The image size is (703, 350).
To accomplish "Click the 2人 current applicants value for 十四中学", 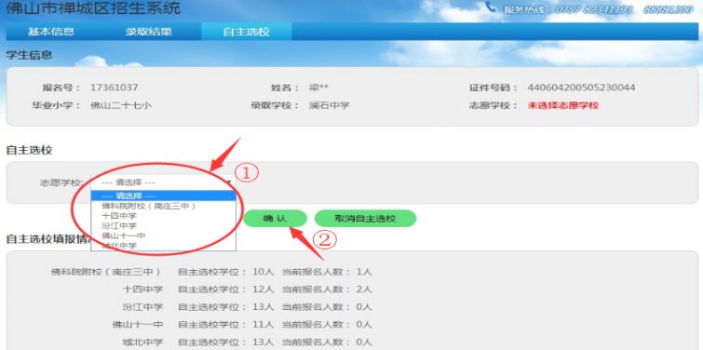I will [364, 289].
